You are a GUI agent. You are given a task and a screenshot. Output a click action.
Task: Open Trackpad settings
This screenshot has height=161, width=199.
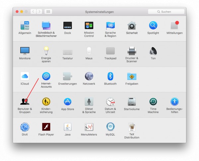[110, 51]
